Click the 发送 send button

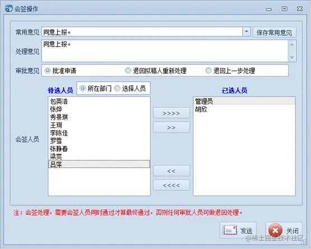click(238, 231)
